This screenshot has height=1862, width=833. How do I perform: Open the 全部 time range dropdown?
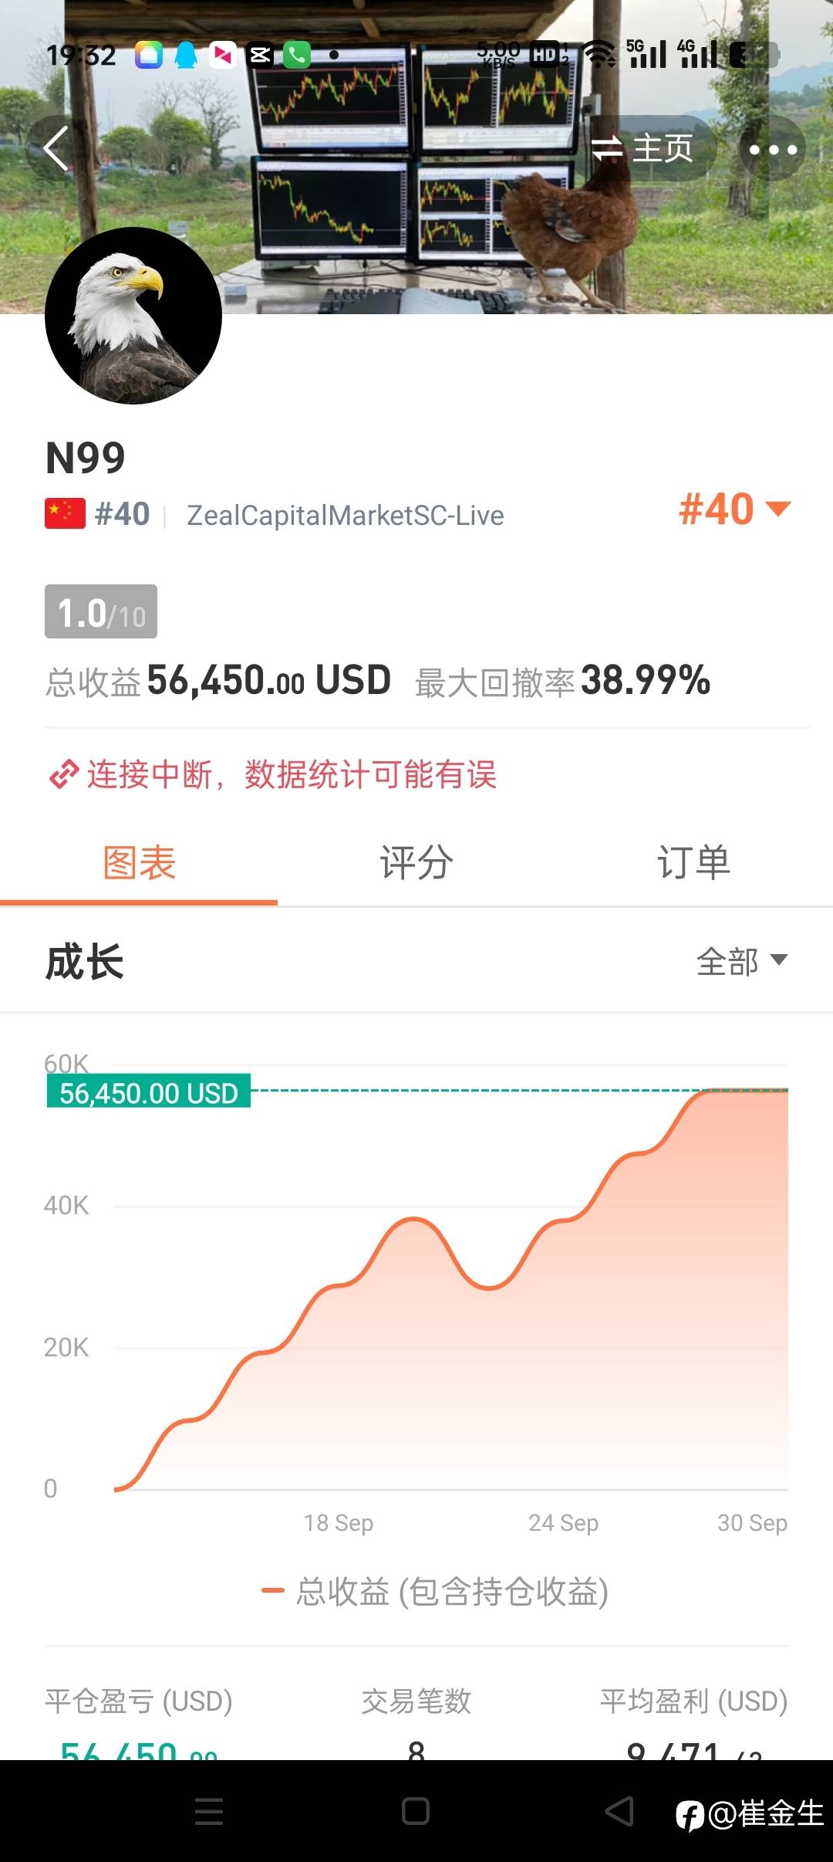click(x=741, y=961)
